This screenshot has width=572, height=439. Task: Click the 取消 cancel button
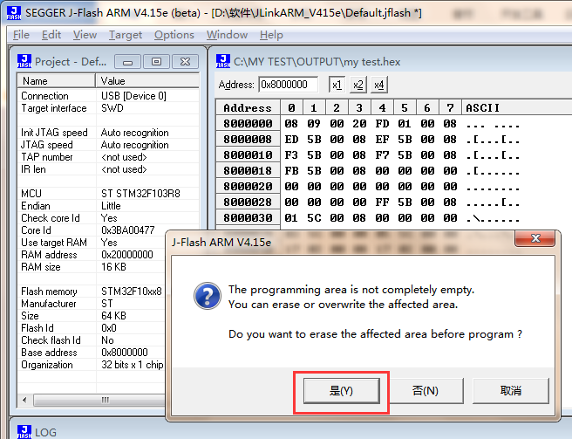point(511,391)
